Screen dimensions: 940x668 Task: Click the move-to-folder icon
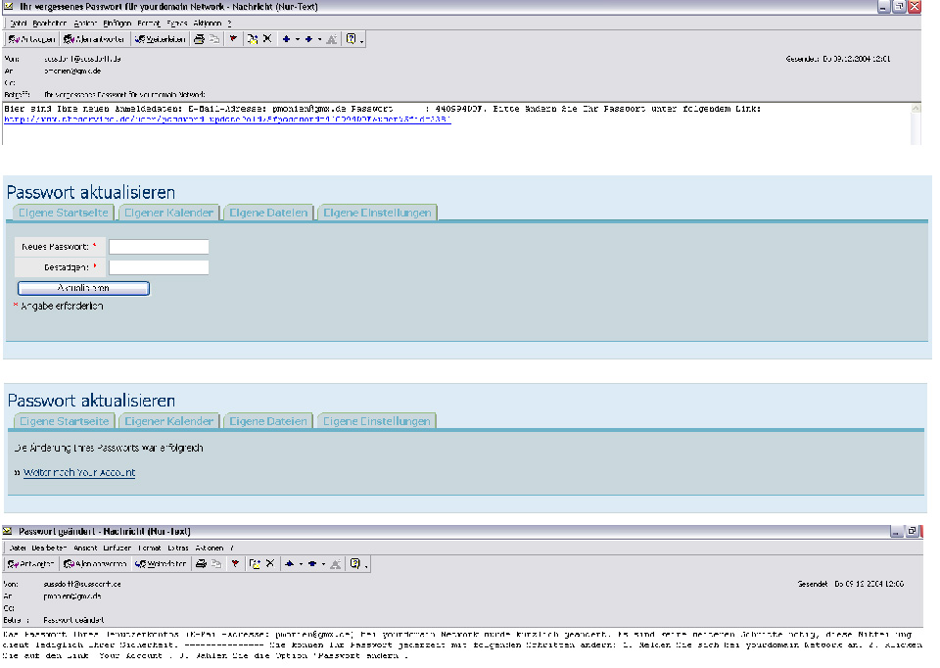click(252, 39)
